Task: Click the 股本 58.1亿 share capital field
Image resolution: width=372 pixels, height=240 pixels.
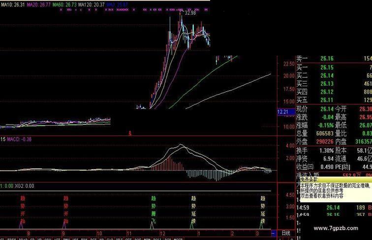Action: coord(353,150)
